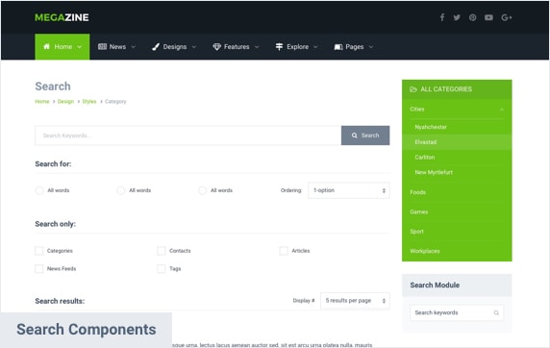The width and height of the screenshot is (550, 348).
Task: Collapse the Cities category chevron
Action: (502, 110)
